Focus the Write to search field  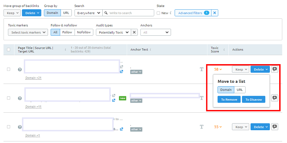click(128, 13)
